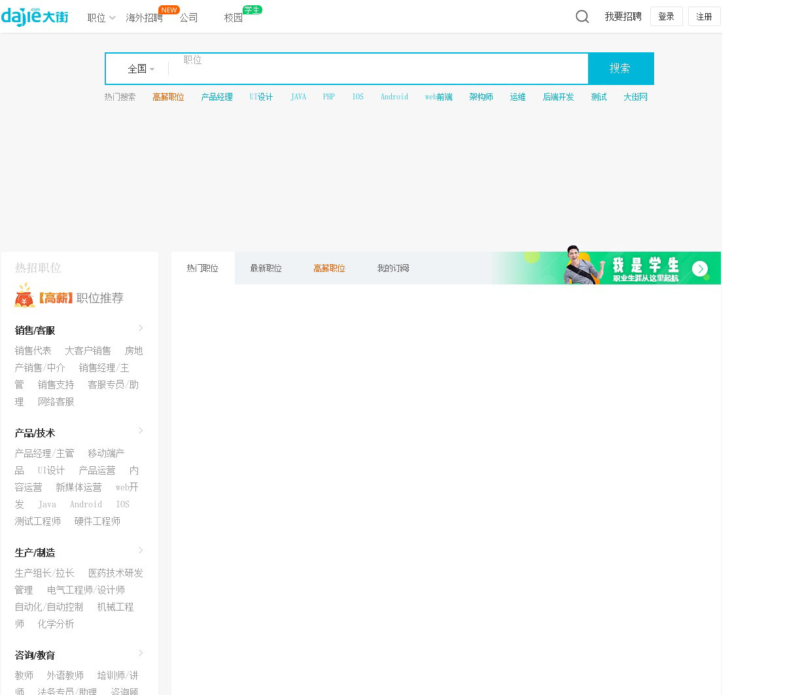Open the 全国 location dropdown
785x695 pixels.
tap(141, 69)
